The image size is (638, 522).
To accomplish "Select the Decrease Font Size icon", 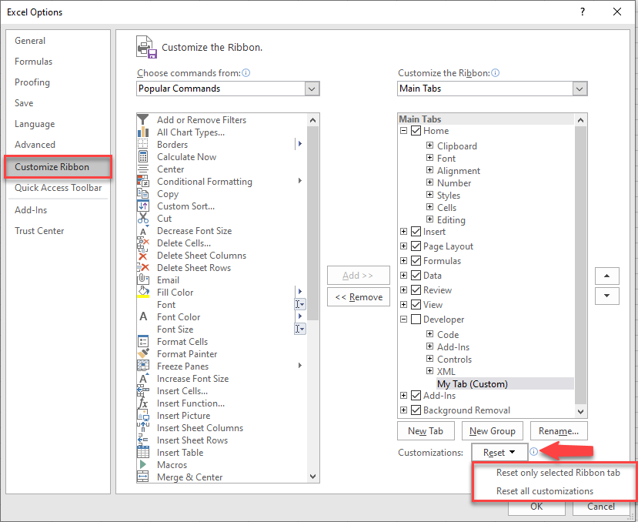I will coord(143,231).
